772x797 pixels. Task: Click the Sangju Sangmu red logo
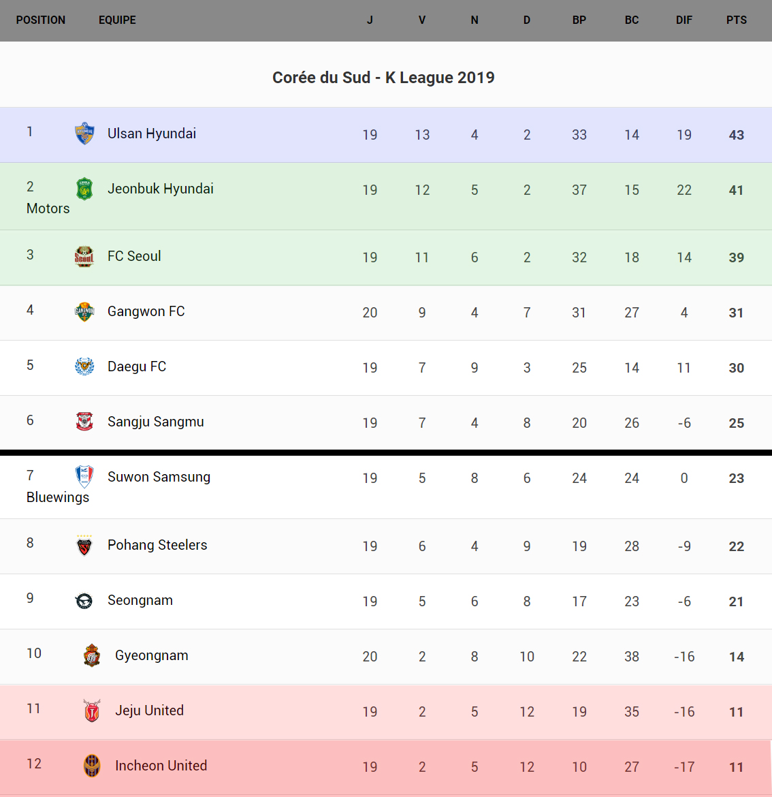click(84, 422)
